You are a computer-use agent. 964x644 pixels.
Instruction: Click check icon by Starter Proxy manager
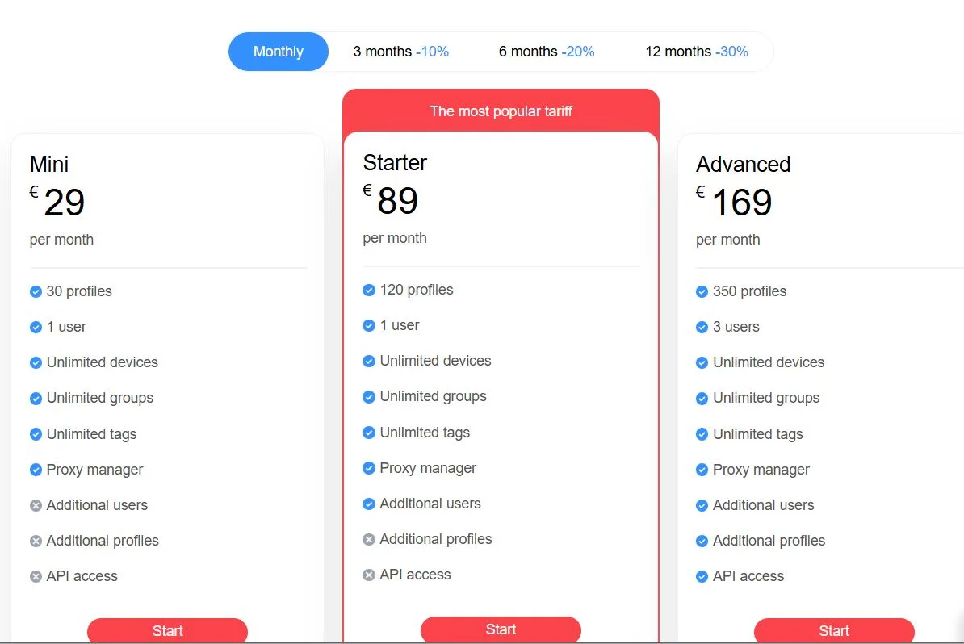point(369,468)
